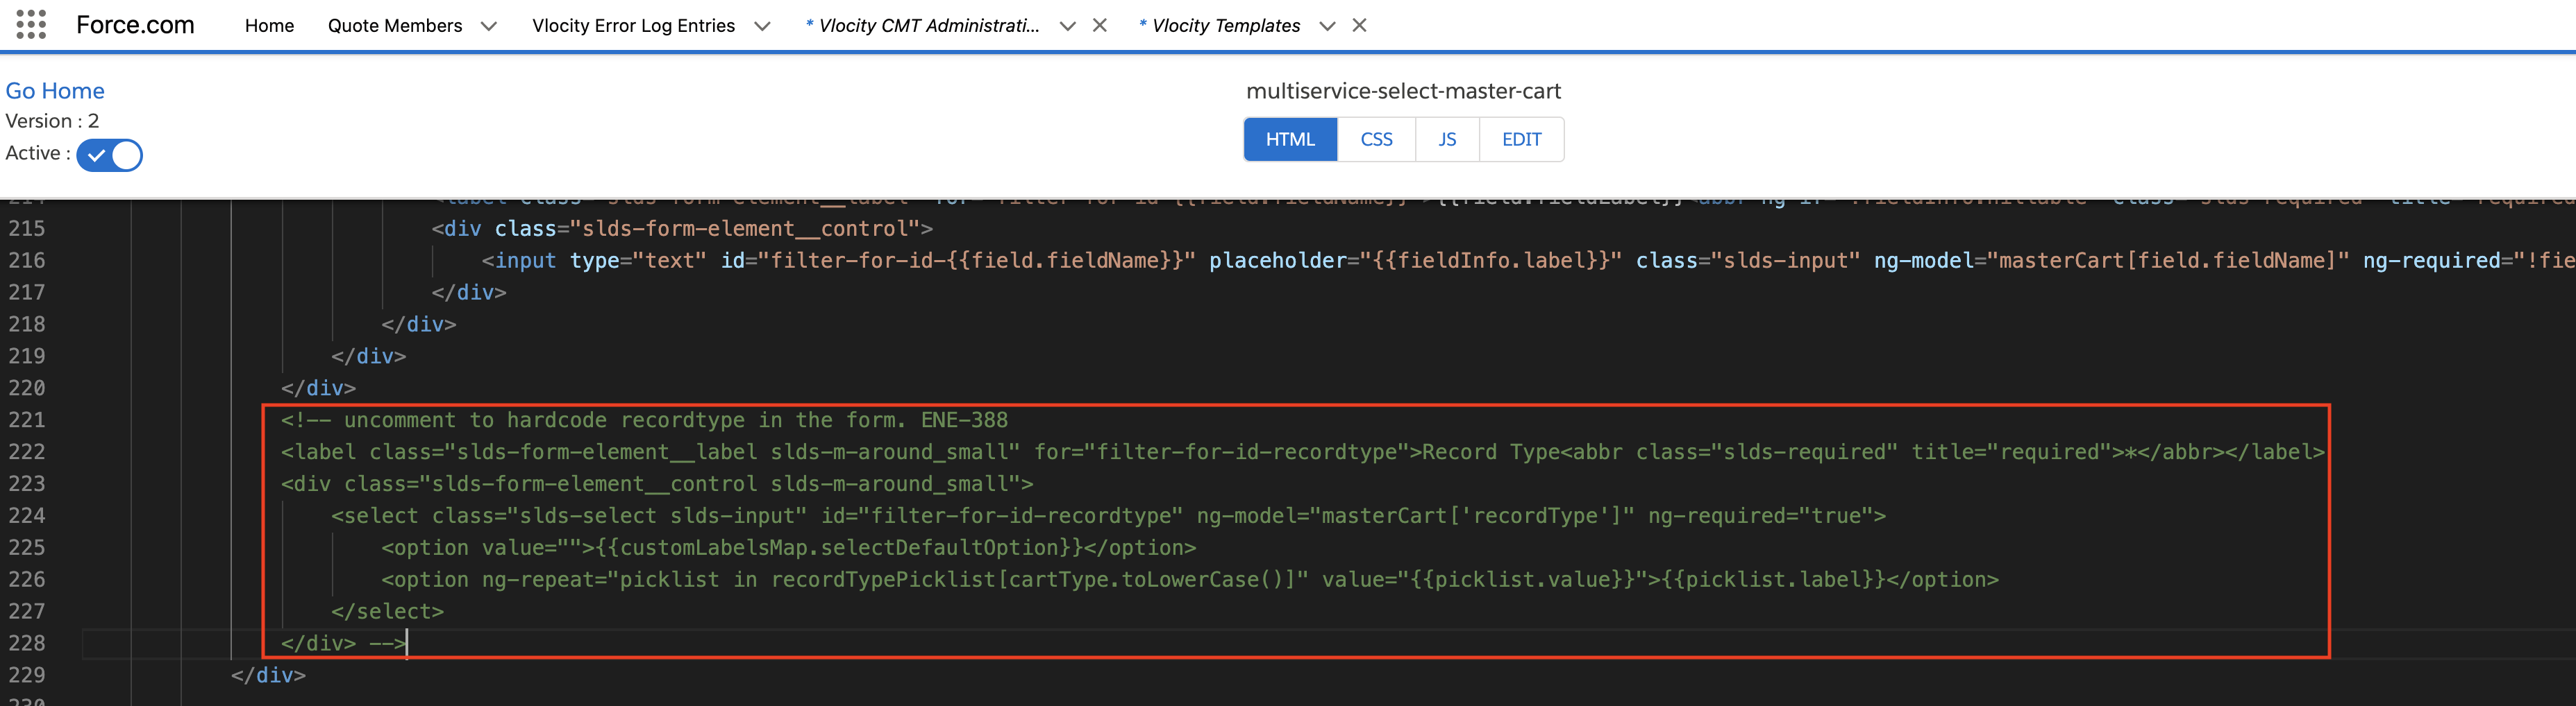This screenshot has width=2576, height=706.
Task: Toggle the Active switch off
Action: (x=110, y=155)
